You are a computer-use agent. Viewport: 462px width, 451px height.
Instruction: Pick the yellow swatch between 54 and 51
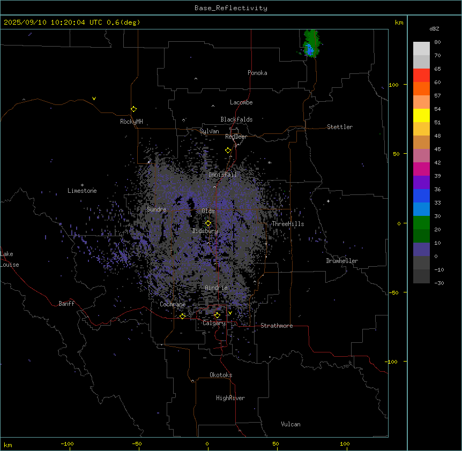[x=421, y=115]
